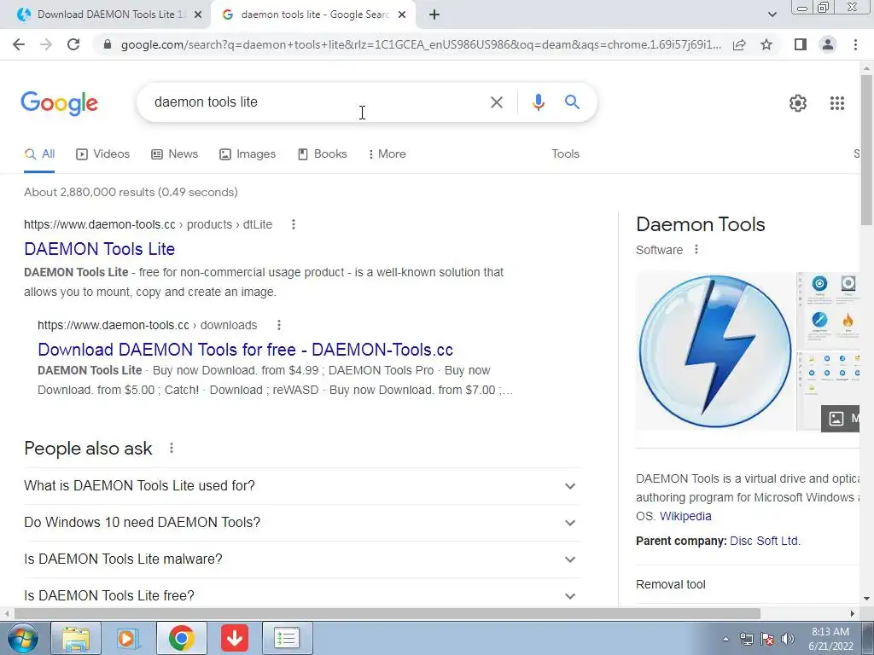Close the Download DAEMON Tools Lite tab

point(198,15)
